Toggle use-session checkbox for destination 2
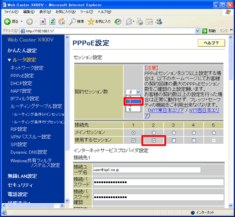The height and width of the screenshot is (217, 235). click(x=154, y=140)
